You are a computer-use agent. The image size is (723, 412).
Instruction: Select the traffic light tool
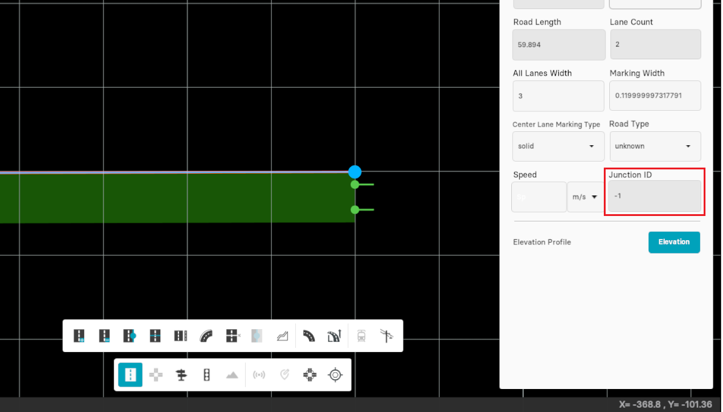(207, 375)
